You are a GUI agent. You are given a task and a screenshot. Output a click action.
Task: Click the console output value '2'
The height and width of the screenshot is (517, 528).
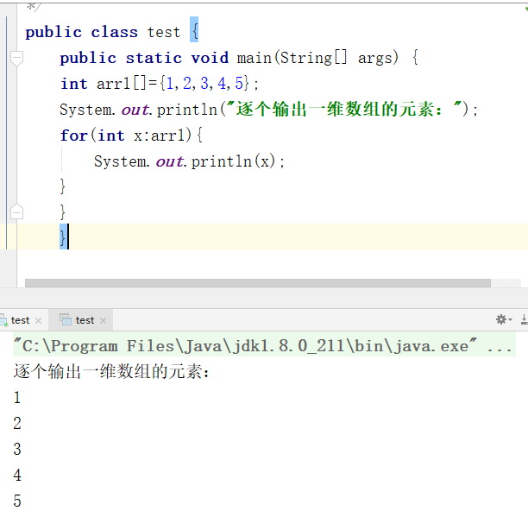pyautogui.click(x=17, y=424)
